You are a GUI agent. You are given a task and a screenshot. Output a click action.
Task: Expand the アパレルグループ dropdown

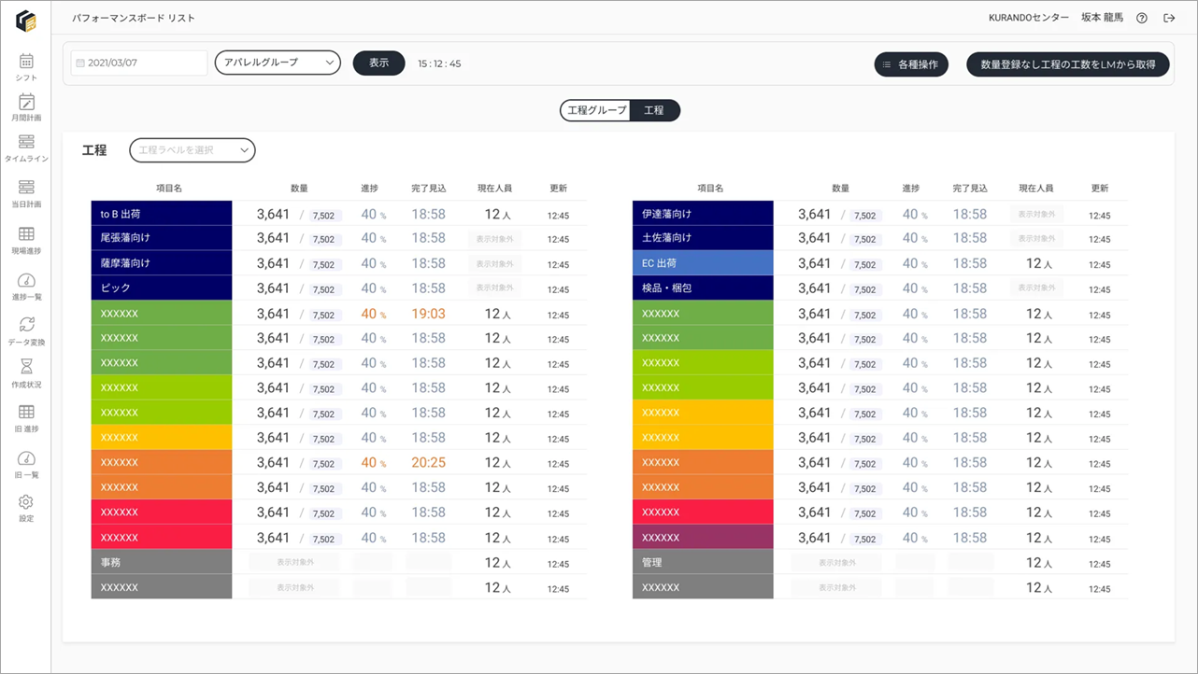point(278,63)
